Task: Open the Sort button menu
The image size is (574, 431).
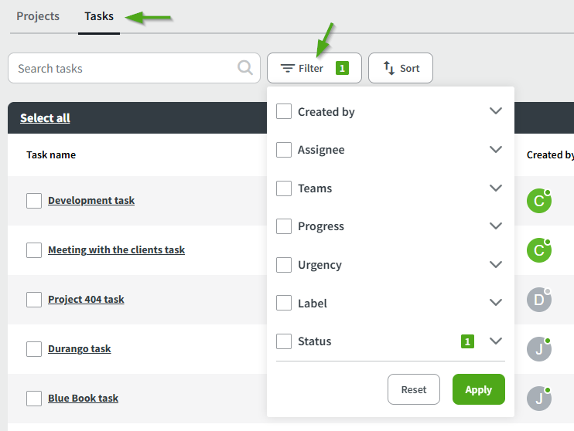Action: (401, 68)
